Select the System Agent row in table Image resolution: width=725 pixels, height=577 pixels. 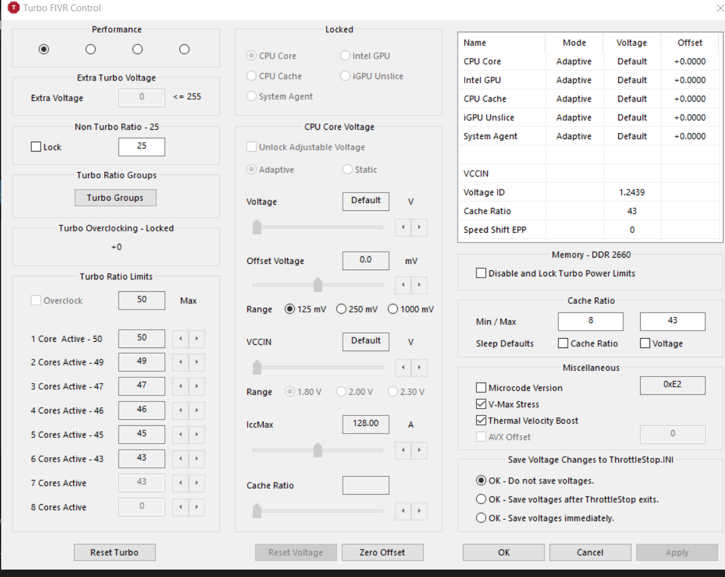pos(589,136)
